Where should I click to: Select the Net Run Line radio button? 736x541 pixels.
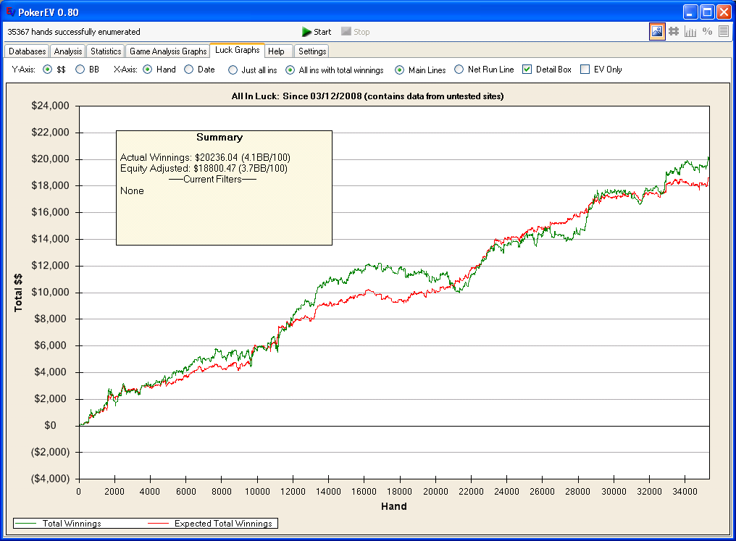pos(459,70)
